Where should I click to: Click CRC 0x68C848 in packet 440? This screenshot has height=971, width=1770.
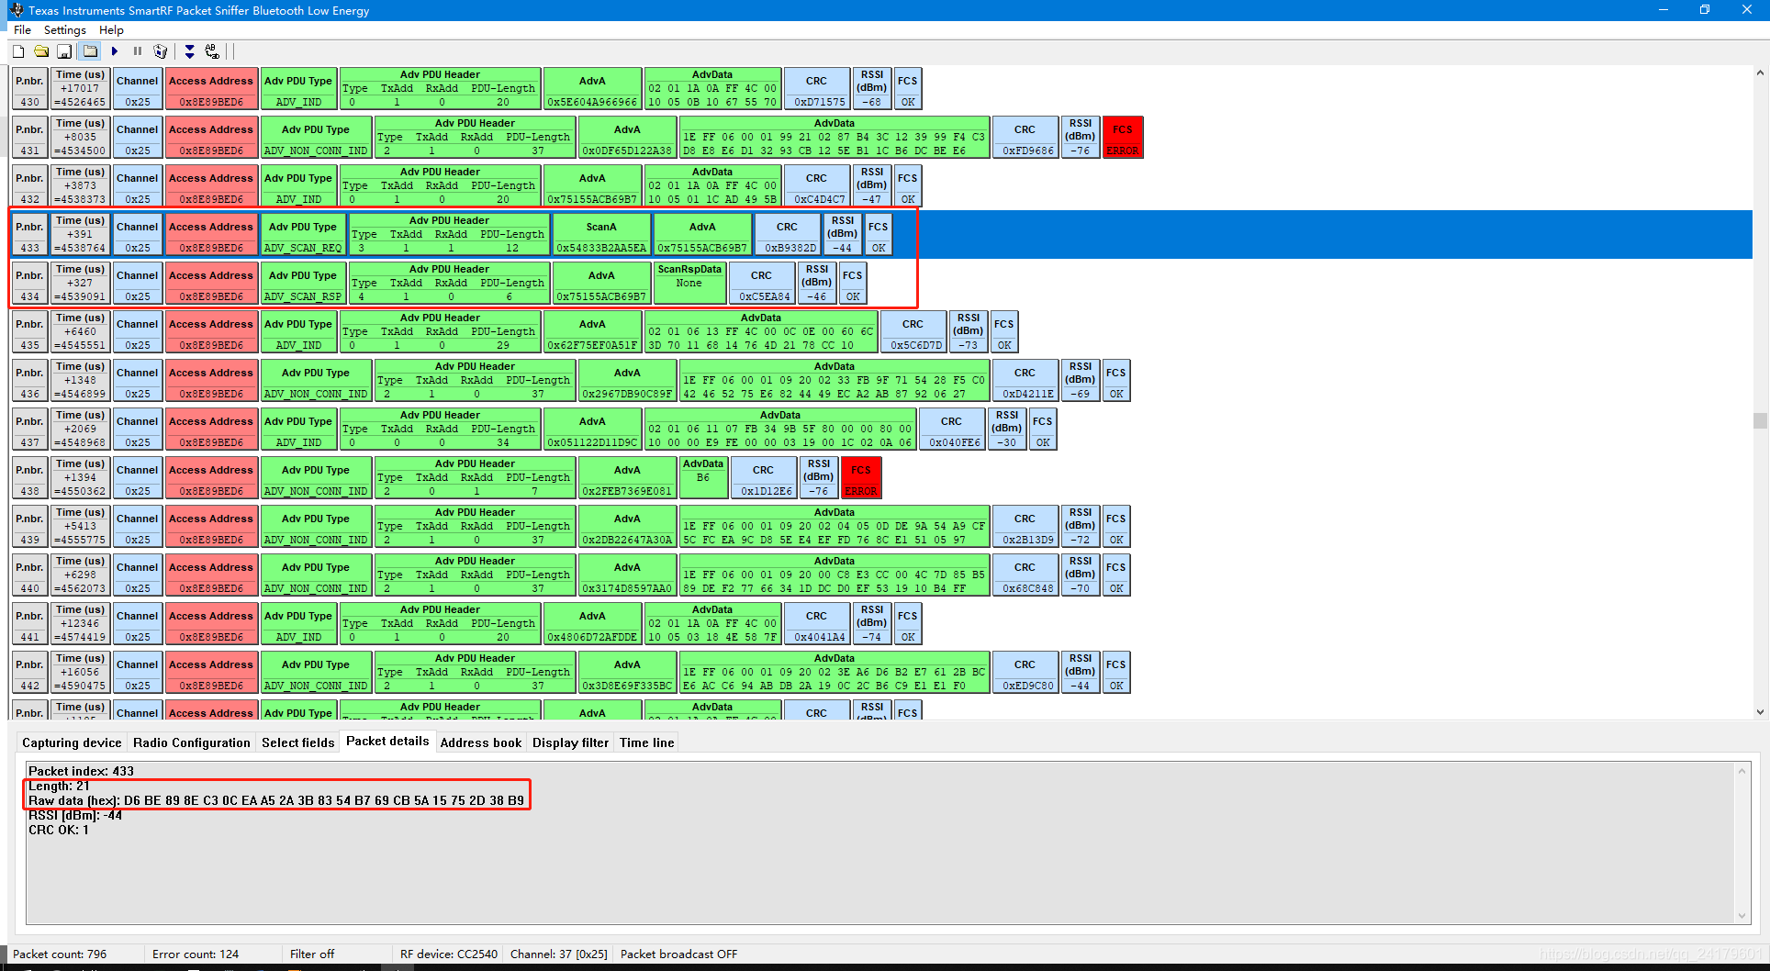click(x=1025, y=575)
